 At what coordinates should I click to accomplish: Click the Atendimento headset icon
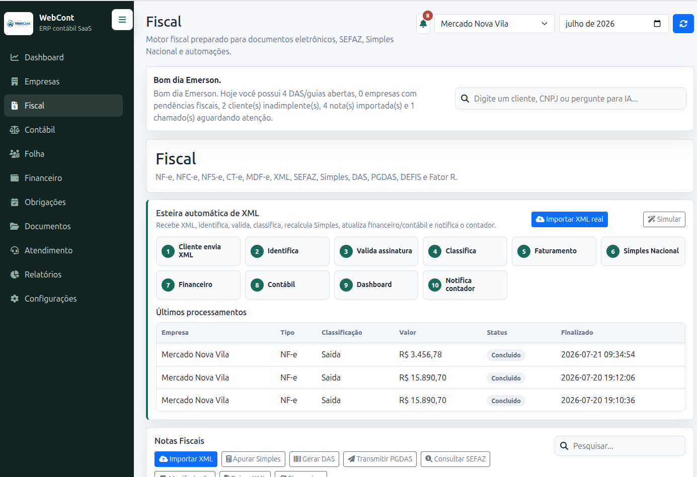pos(15,250)
